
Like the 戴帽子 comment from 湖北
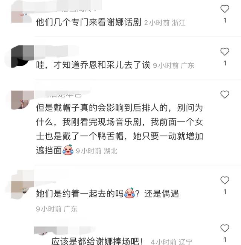224,94
